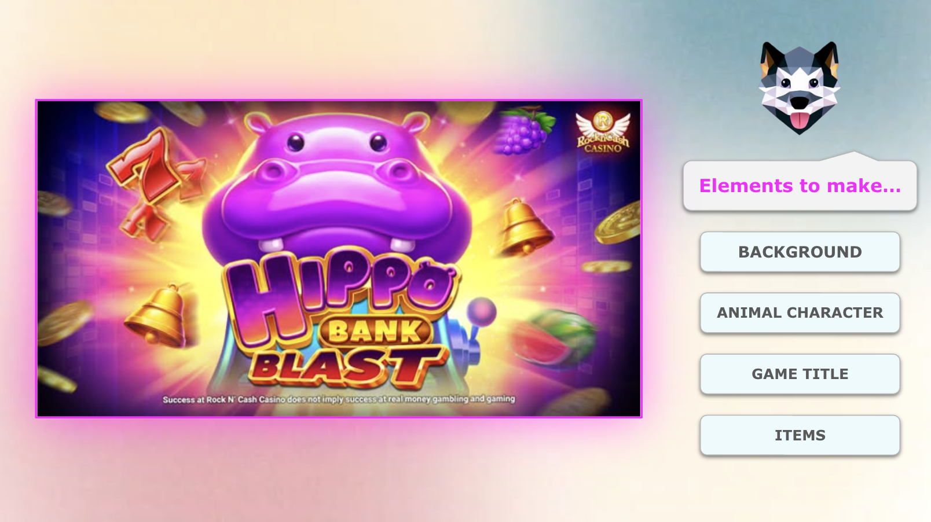Click the casino disclaimer text line
The width and height of the screenshot is (931, 522).
point(339,399)
